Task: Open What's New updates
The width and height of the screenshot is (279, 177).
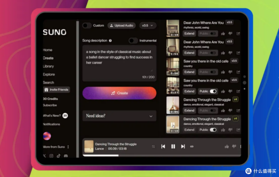Action: pyautogui.click(x=52, y=116)
